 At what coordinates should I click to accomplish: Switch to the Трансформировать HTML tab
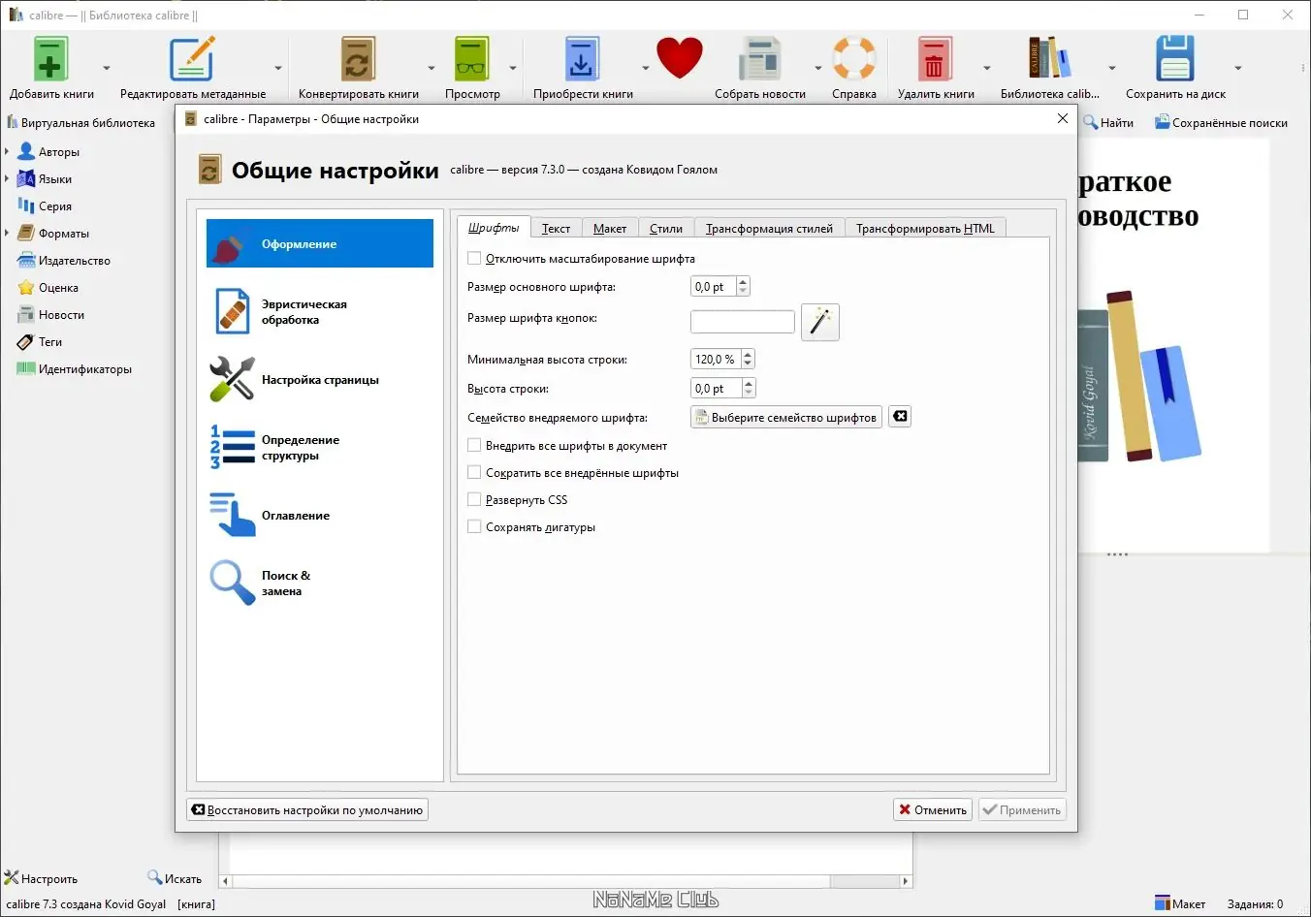pyautogui.click(x=925, y=229)
